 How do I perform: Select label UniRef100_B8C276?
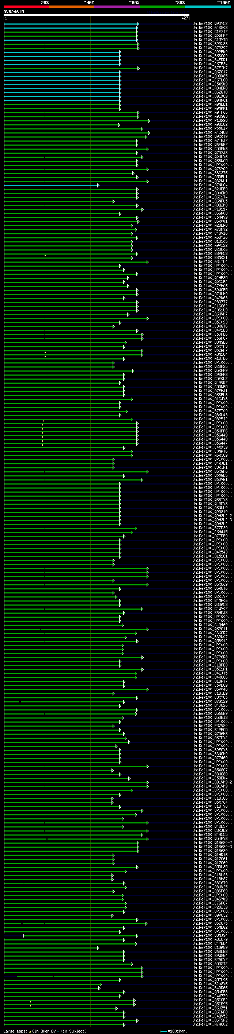(x=210, y=173)
